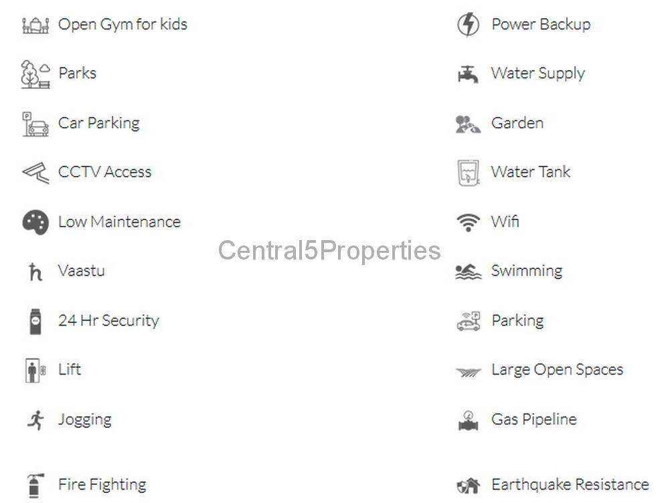The image size is (658, 503).
Task: Click the Low Maintenance palette icon
Action: [x=35, y=222]
